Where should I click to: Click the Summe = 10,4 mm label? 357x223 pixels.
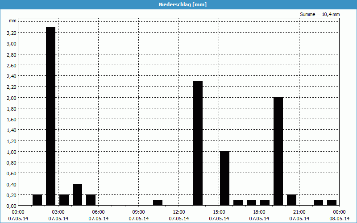click(320, 14)
